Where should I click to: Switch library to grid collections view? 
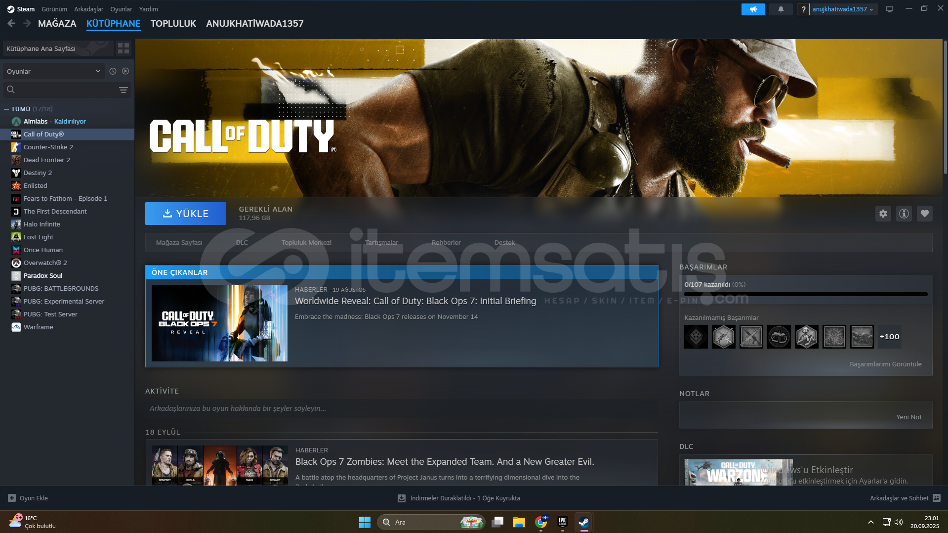tap(124, 48)
